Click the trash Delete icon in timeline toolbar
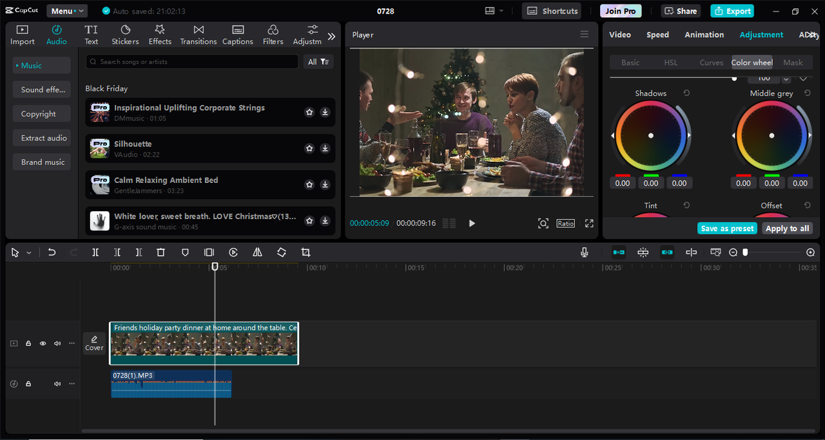The image size is (825, 440). pyautogui.click(x=161, y=253)
